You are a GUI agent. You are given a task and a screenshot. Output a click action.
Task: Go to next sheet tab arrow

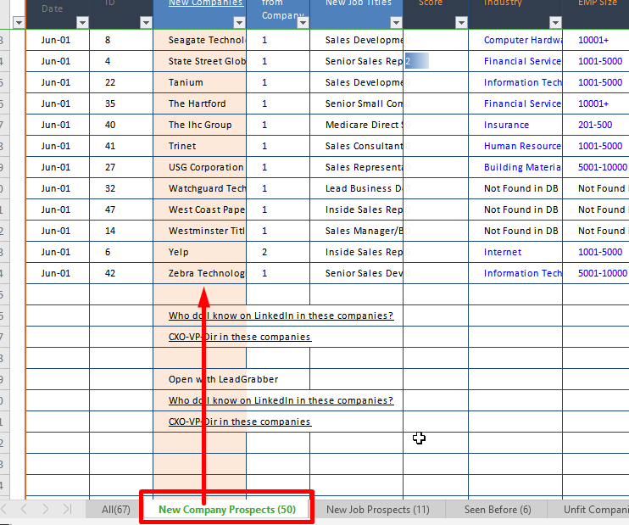tap(45, 510)
